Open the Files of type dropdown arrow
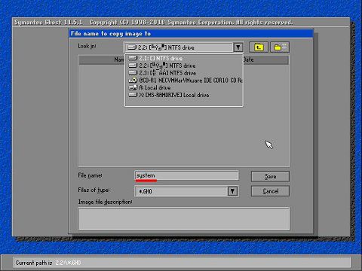Image resolution: width=362 pixels, height=271 pixels. (233, 191)
